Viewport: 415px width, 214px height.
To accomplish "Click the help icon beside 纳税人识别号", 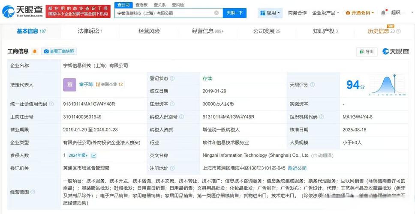I will tap(182, 117).
